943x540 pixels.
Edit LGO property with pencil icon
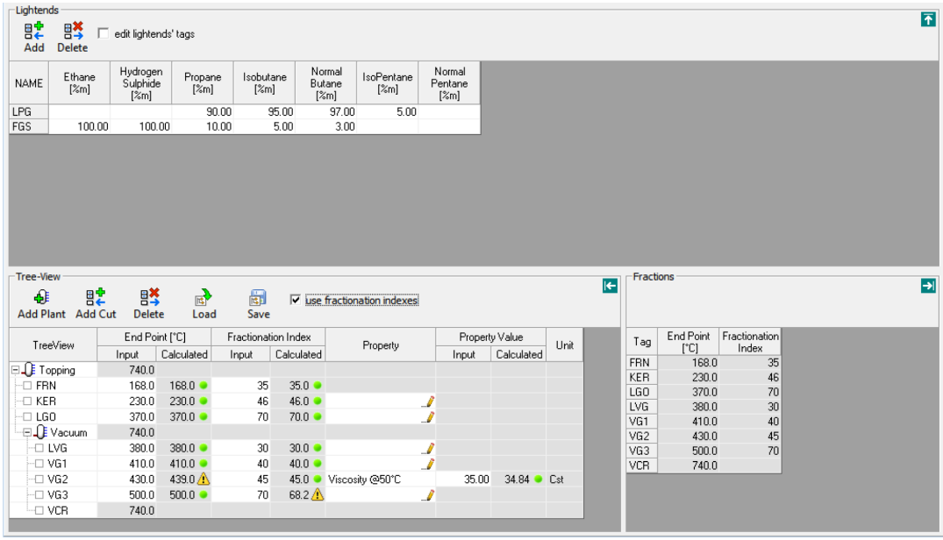(428, 417)
